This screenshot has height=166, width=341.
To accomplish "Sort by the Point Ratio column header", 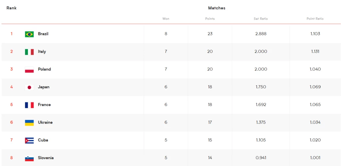I will click(x=315, y=19).
